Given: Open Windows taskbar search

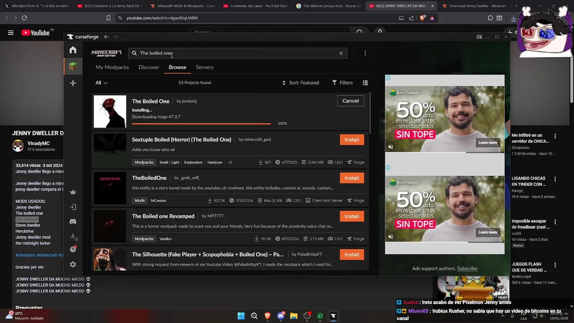Looking at the screenshot, I should point(254,316).
